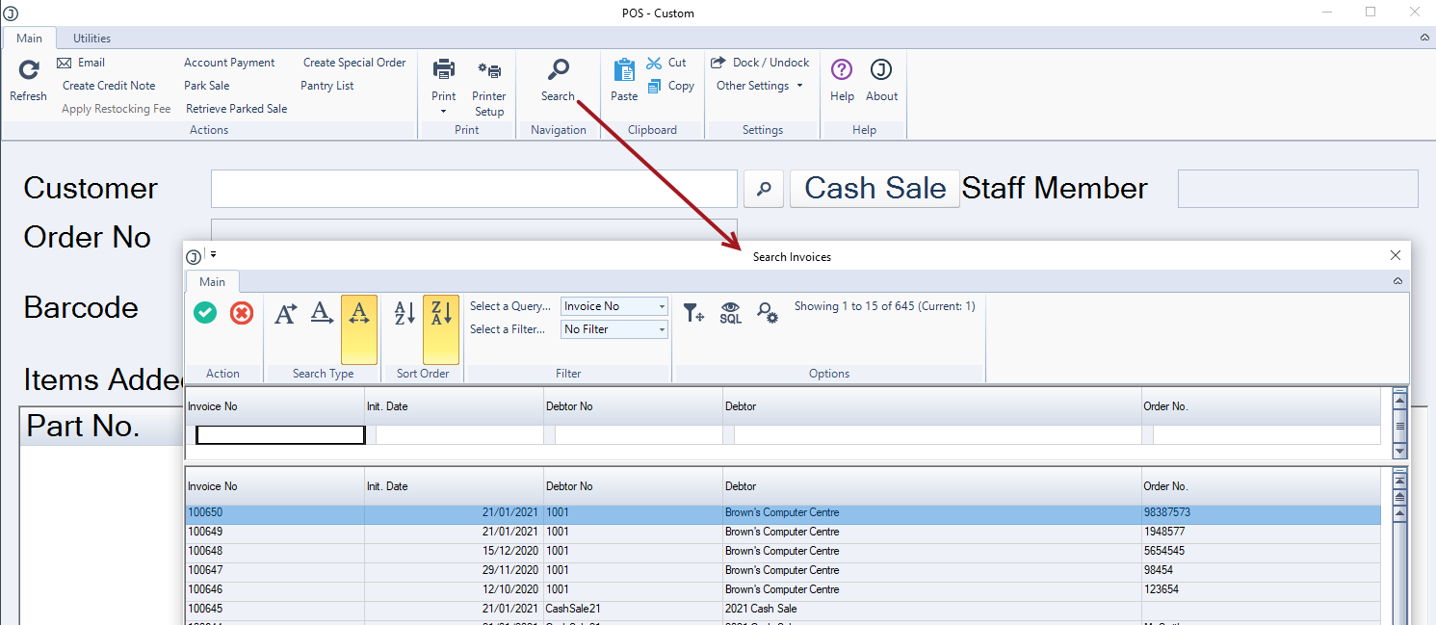Choose the middle icon in Search Type group
The image size is (1436, 625).
point(323,313)
